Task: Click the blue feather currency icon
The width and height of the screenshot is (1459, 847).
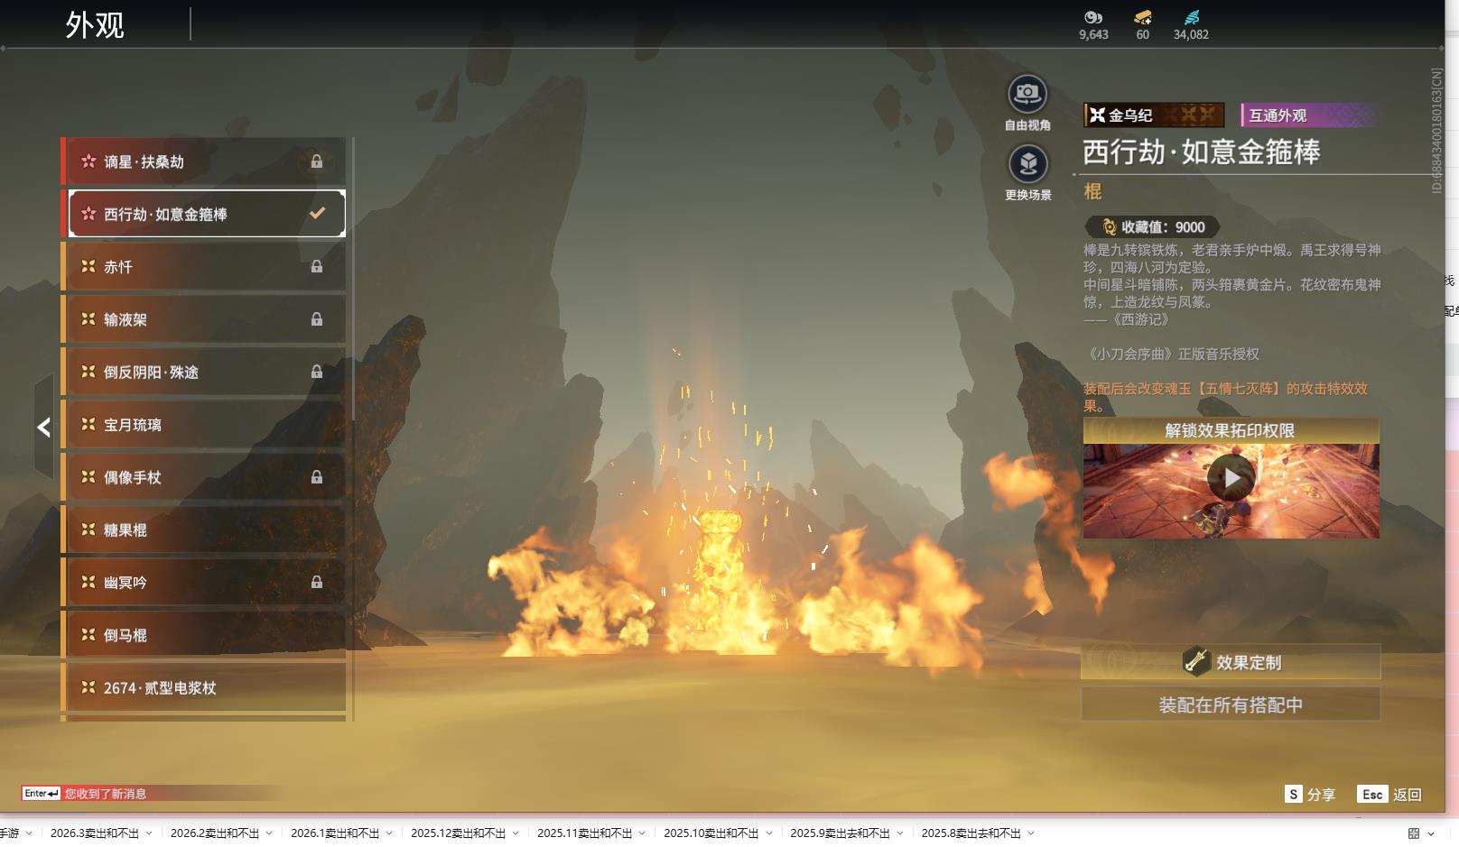Action: point(1191,17)
